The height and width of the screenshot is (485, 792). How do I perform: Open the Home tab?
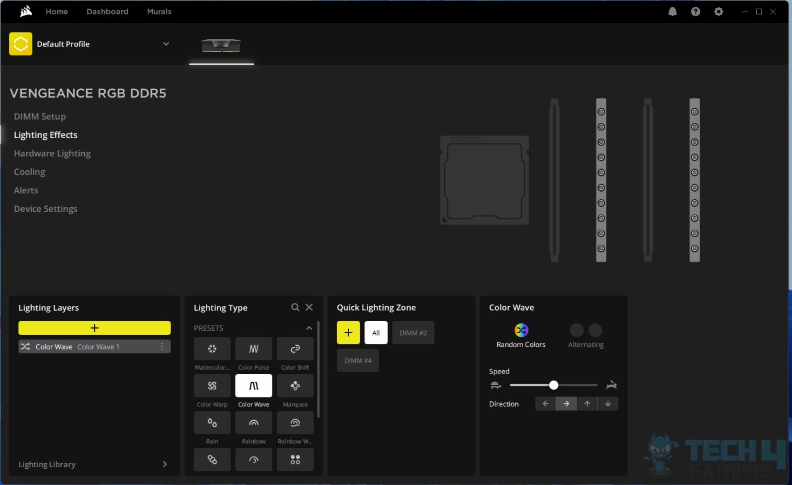[x=56, y=12]
